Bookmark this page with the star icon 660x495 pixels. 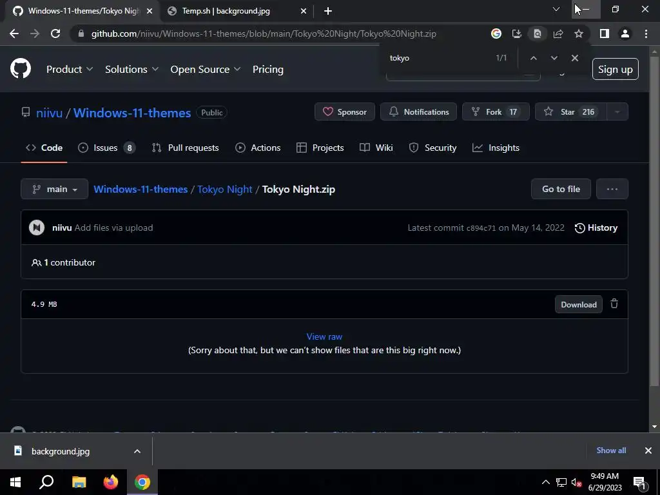click(x=579, y=34)
